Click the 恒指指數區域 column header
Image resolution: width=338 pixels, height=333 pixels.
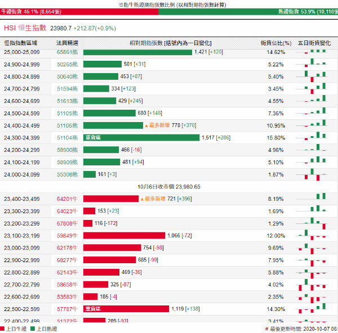(x=21, y=43)
